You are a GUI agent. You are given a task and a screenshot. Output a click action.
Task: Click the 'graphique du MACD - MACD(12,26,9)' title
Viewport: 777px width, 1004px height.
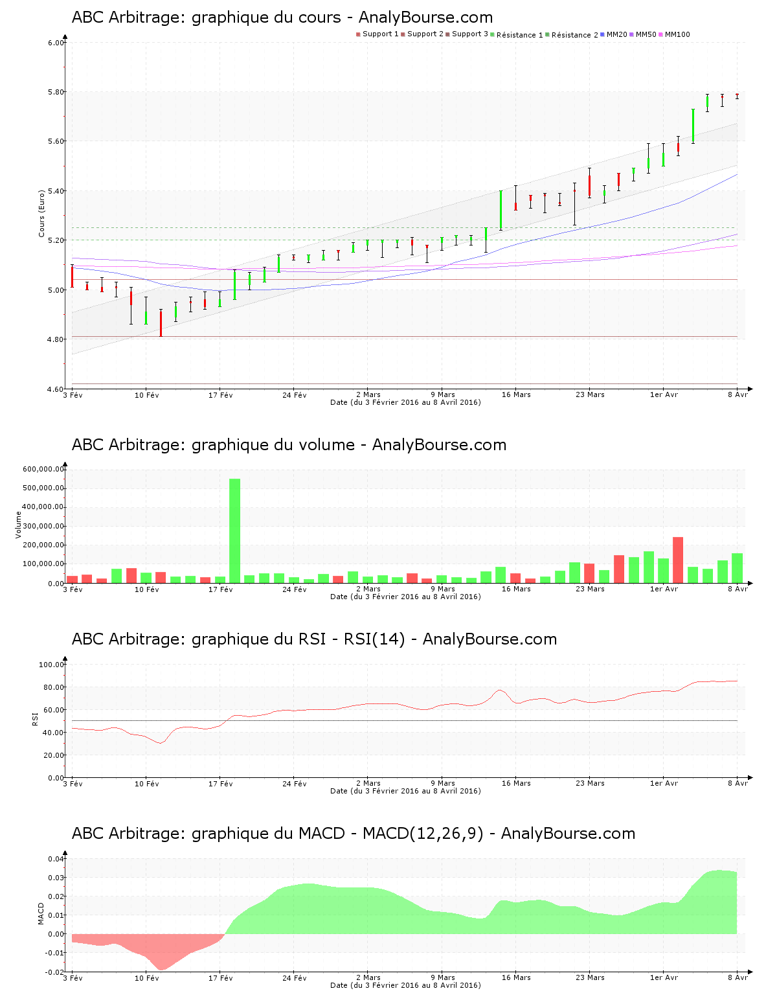click(x=354, y=834)
